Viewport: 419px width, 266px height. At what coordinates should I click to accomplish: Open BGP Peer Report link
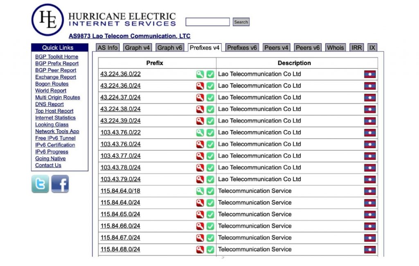56,70
